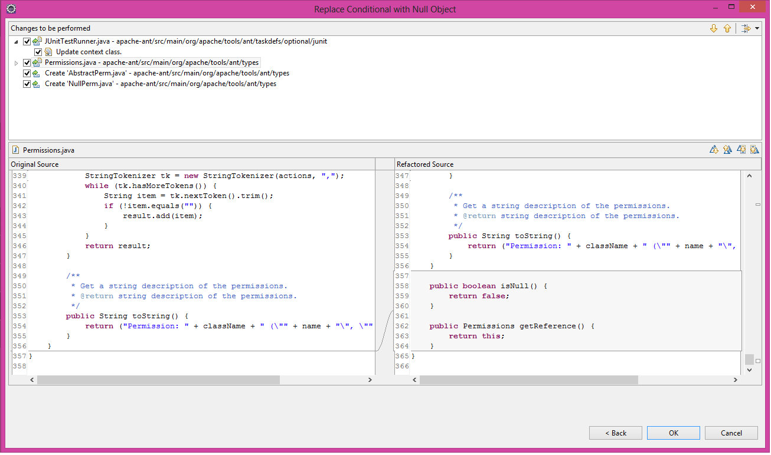Toggle the Create 'AbstractPerm.java' checkbox
The height and width of the screenshot is (455, 771).
click(x=27, y=73)
